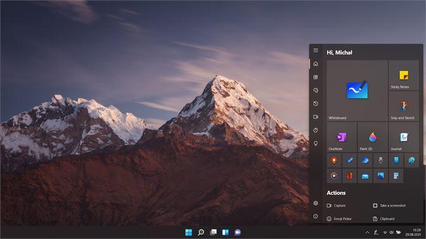Launch the Journal tile
This screenshot has height=239, width=426.
pyautogui.click(x=404, y=137)
